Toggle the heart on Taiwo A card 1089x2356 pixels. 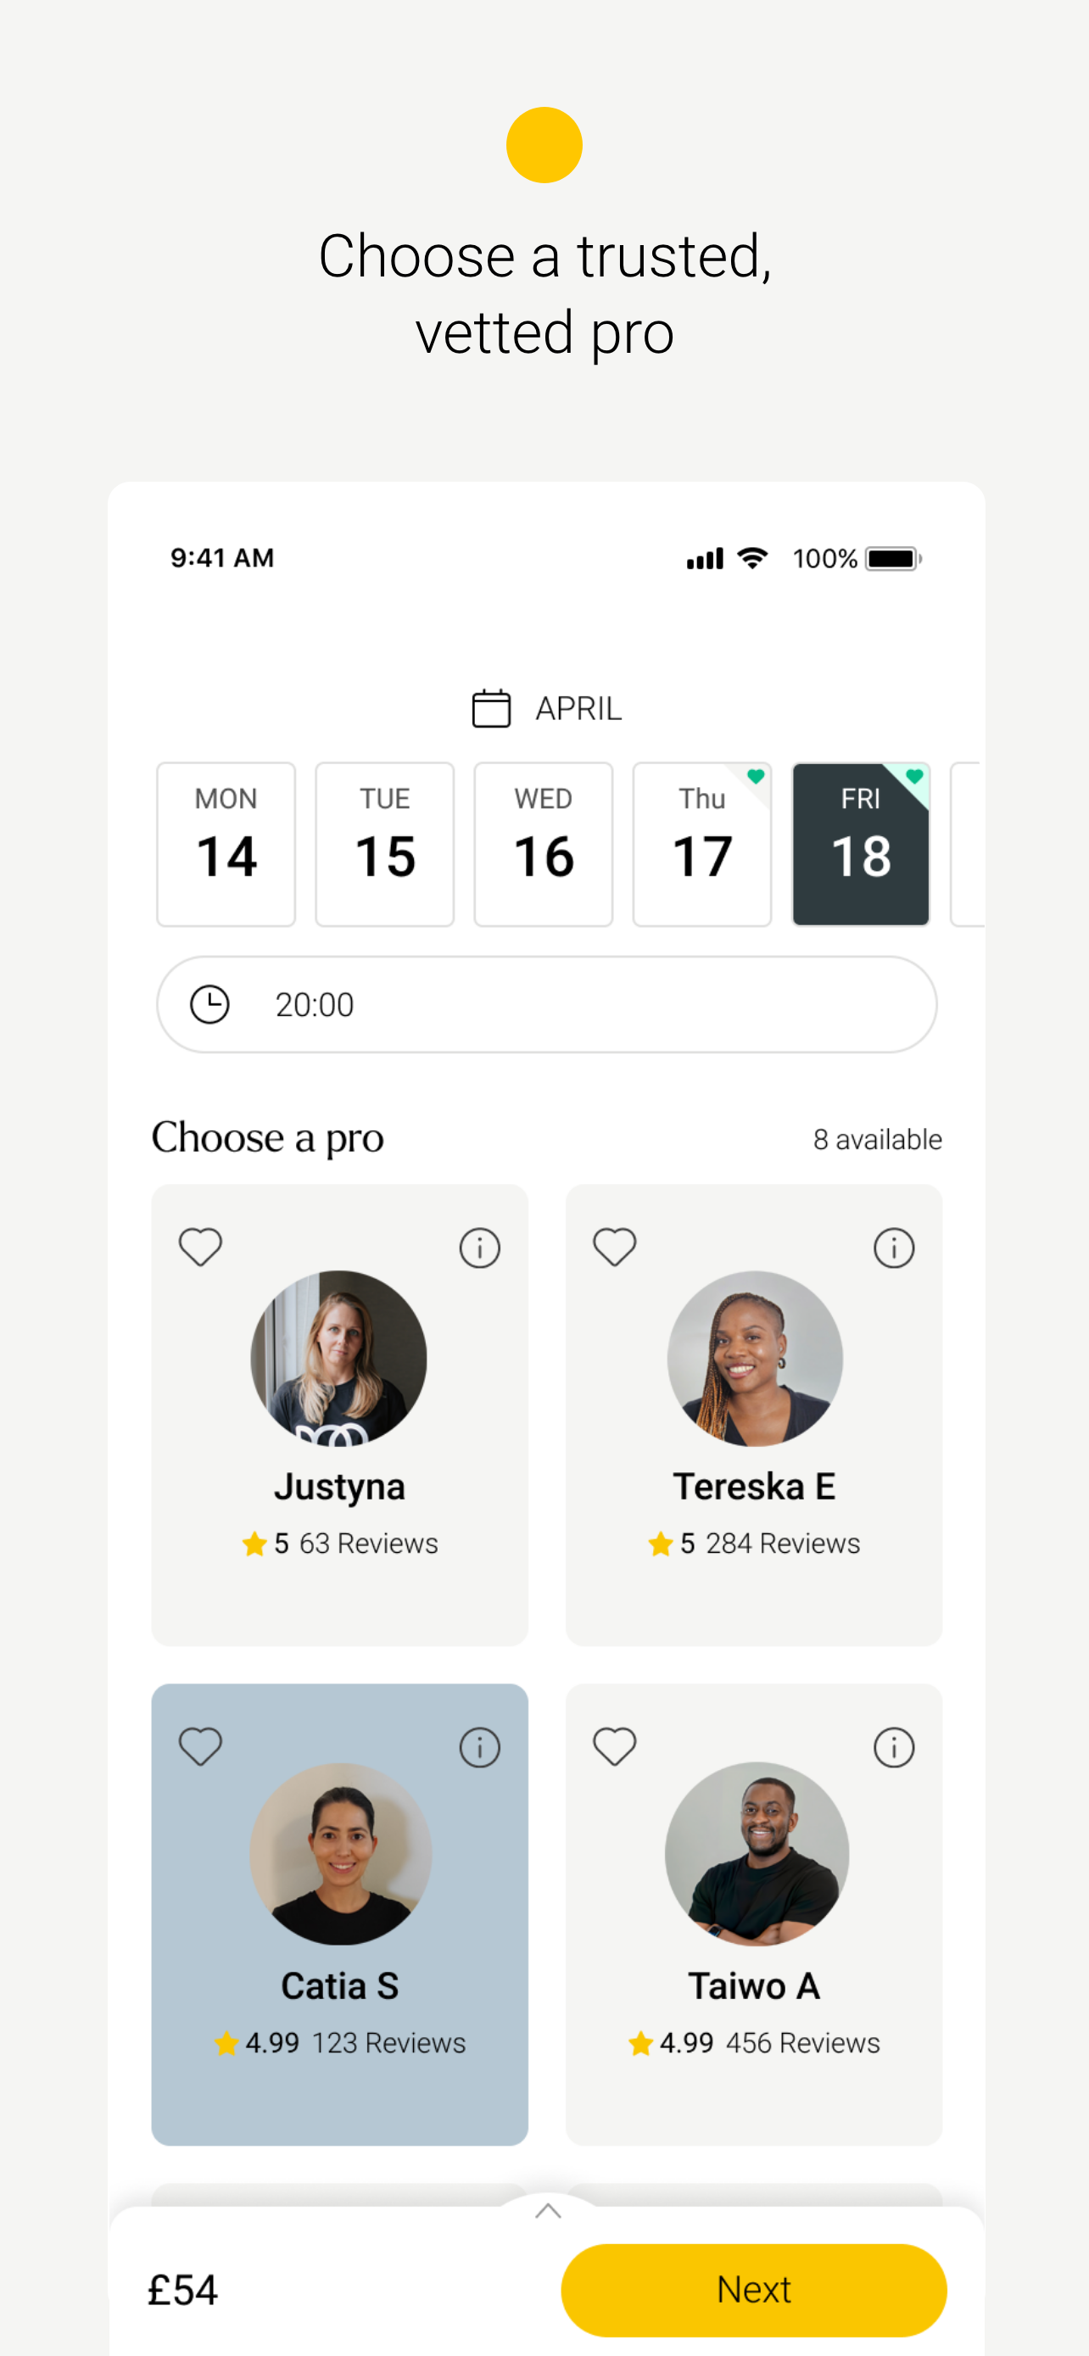point(614,1746)
